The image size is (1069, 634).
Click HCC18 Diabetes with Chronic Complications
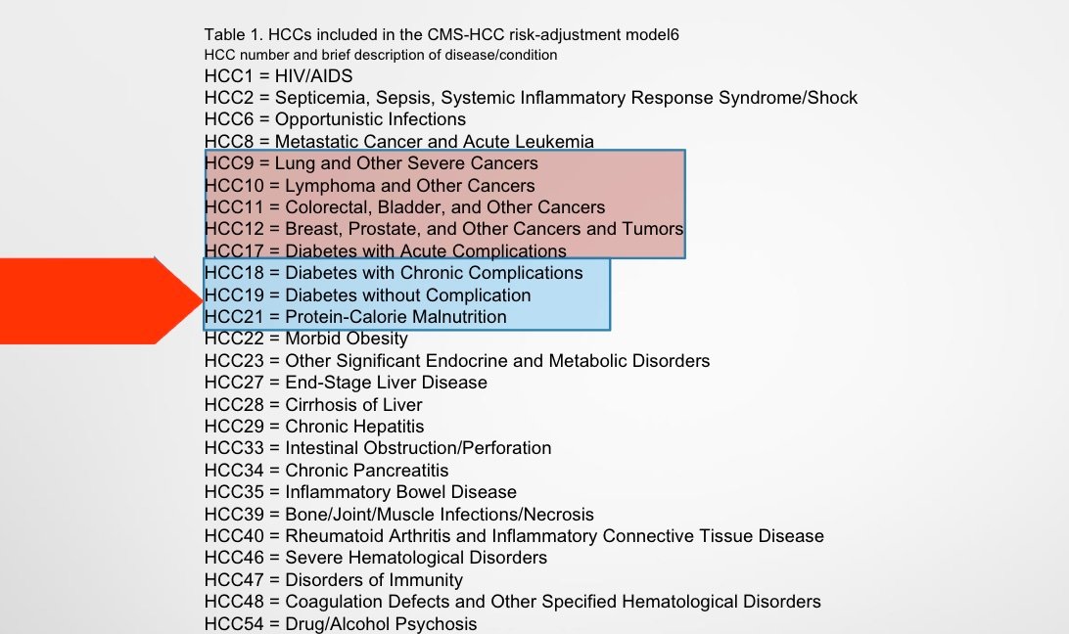[394, 273]
